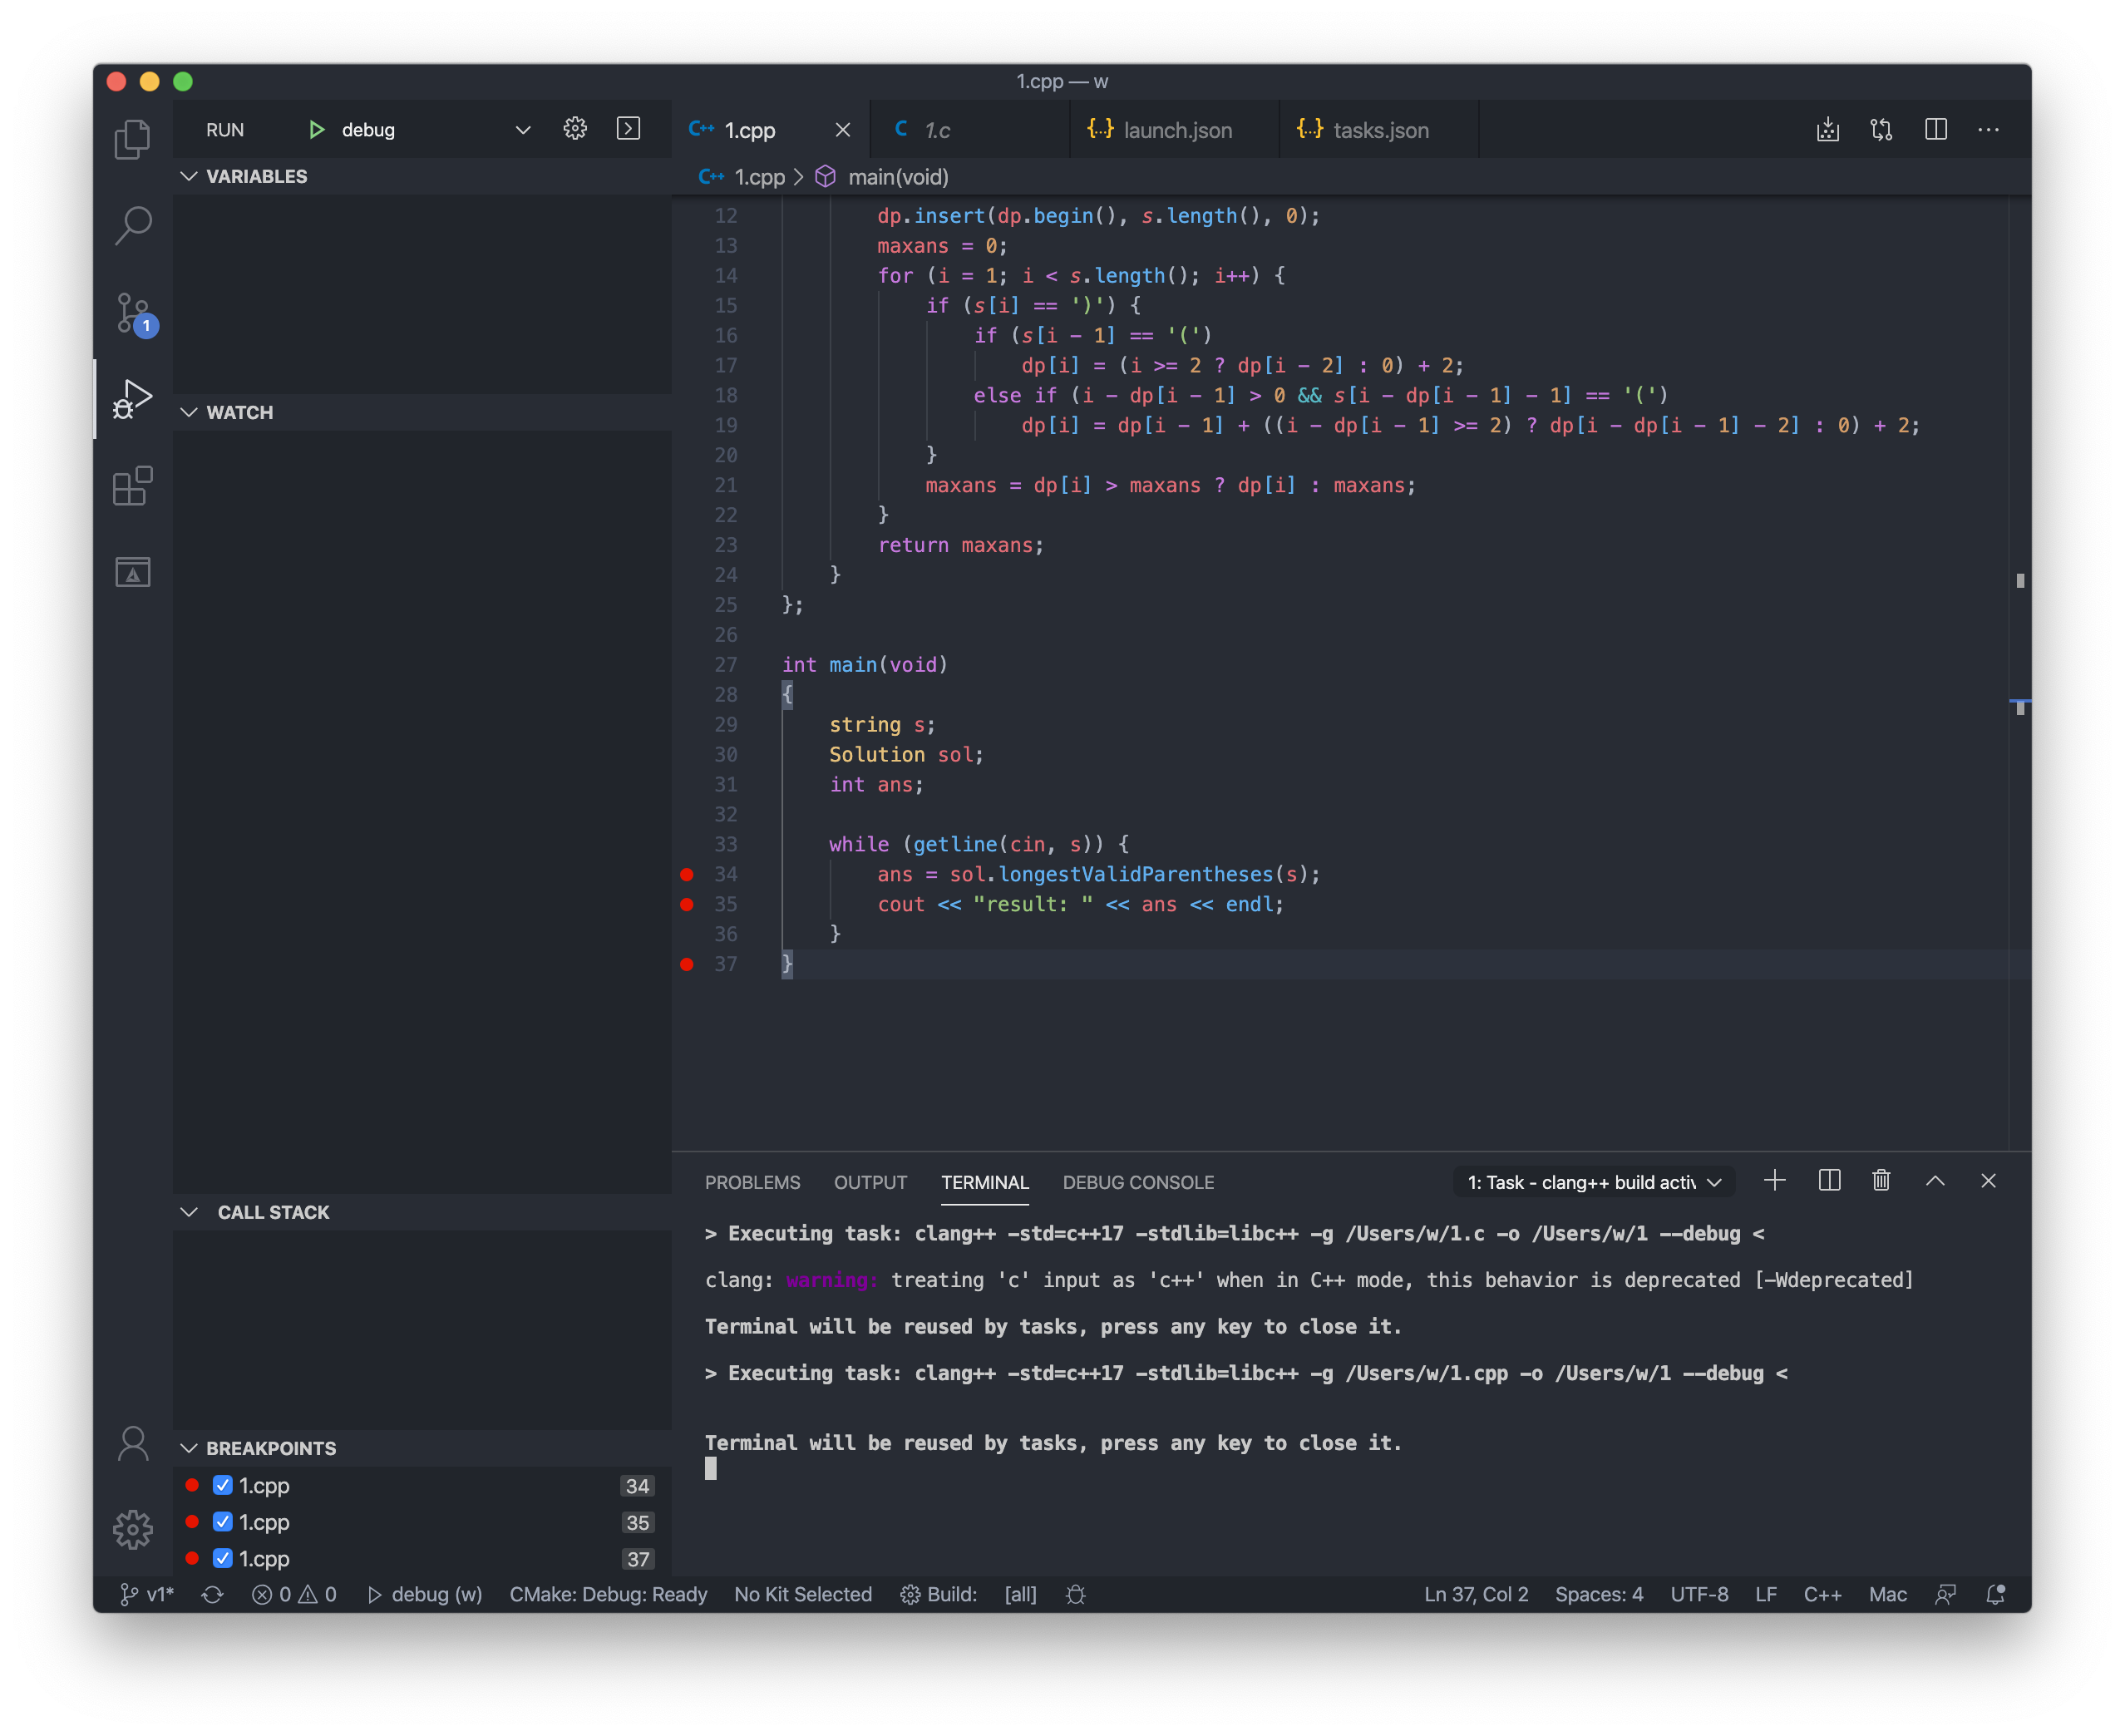The height and width of the screenshot is (1736, 2125).
Task: Click 'No Kit Selected' in status bar
Action: pyautogui.click(x=802, y=1594)
